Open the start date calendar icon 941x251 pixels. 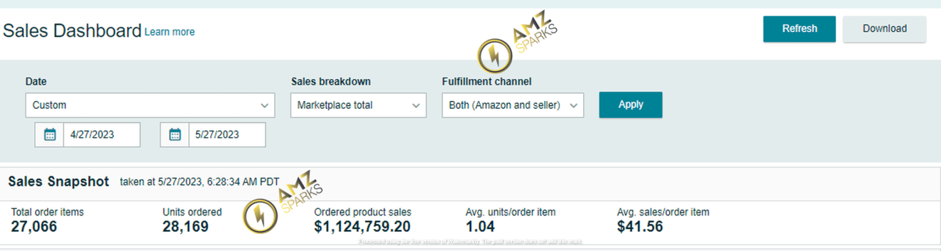50,135
